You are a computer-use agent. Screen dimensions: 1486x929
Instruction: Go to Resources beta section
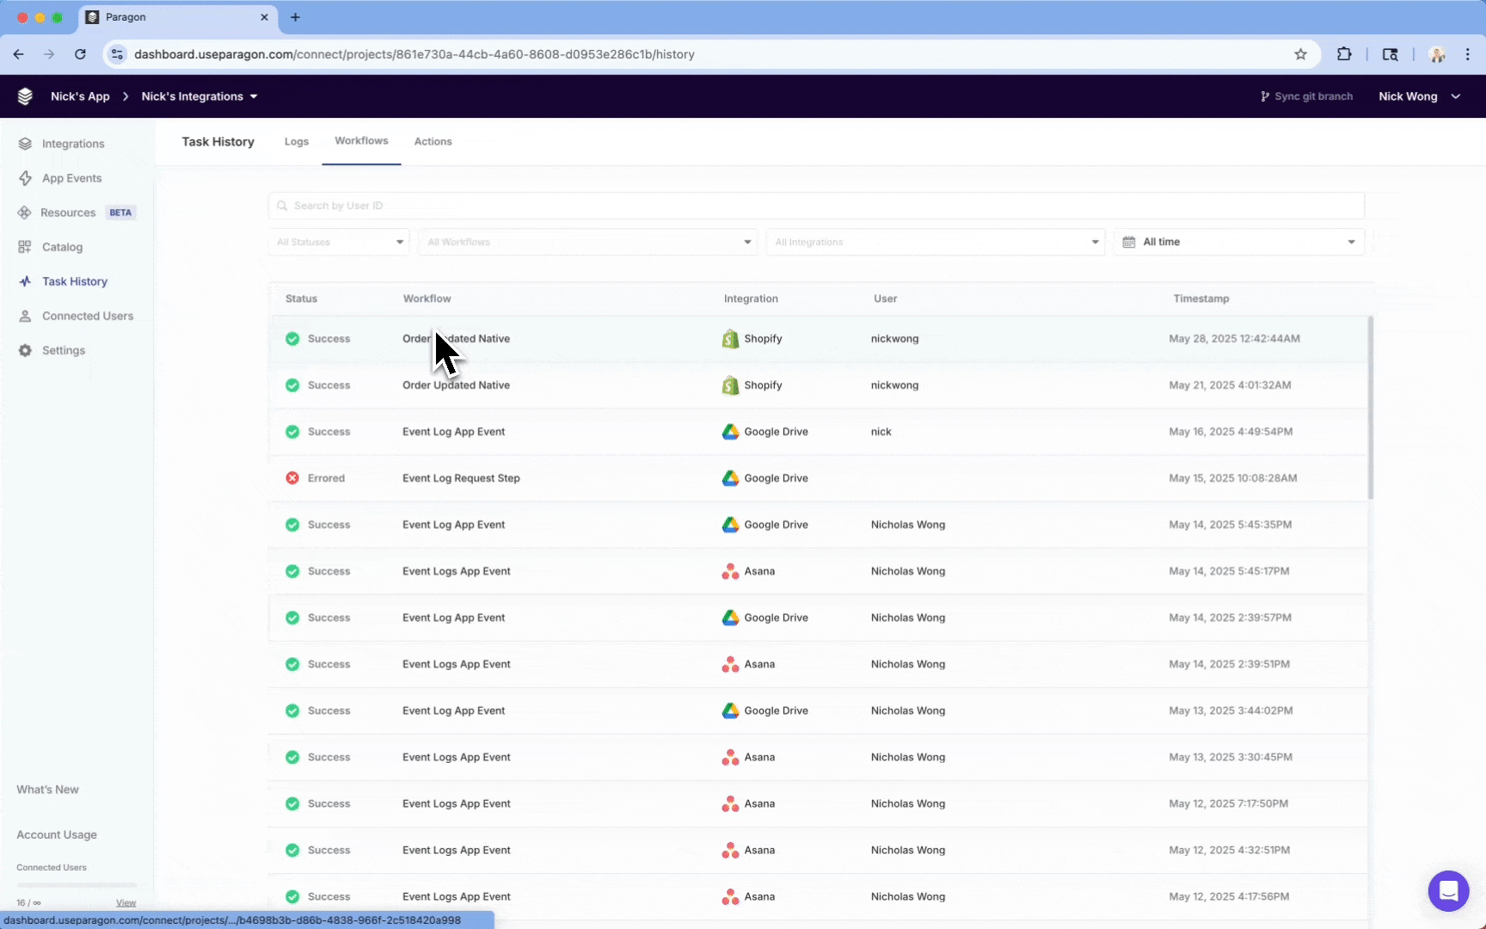click(68, 212)
